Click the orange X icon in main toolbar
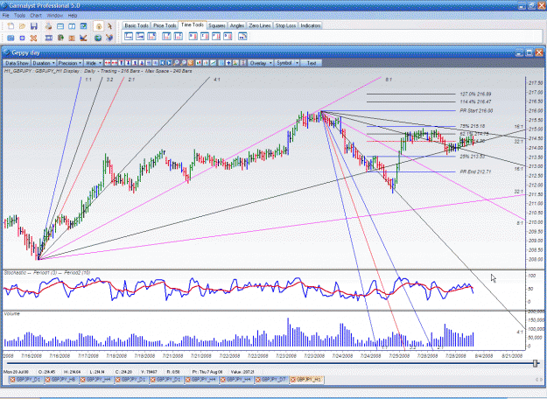The height and width of the screenshot is (399, 547). [x=33, y=38]
